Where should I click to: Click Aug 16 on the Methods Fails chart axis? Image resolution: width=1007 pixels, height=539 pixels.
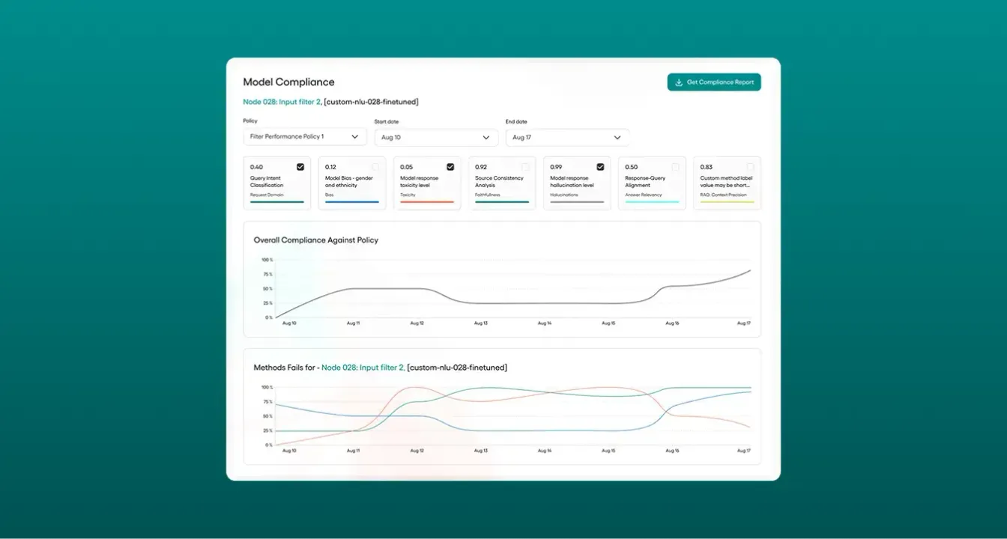click(x=672, y=451)
